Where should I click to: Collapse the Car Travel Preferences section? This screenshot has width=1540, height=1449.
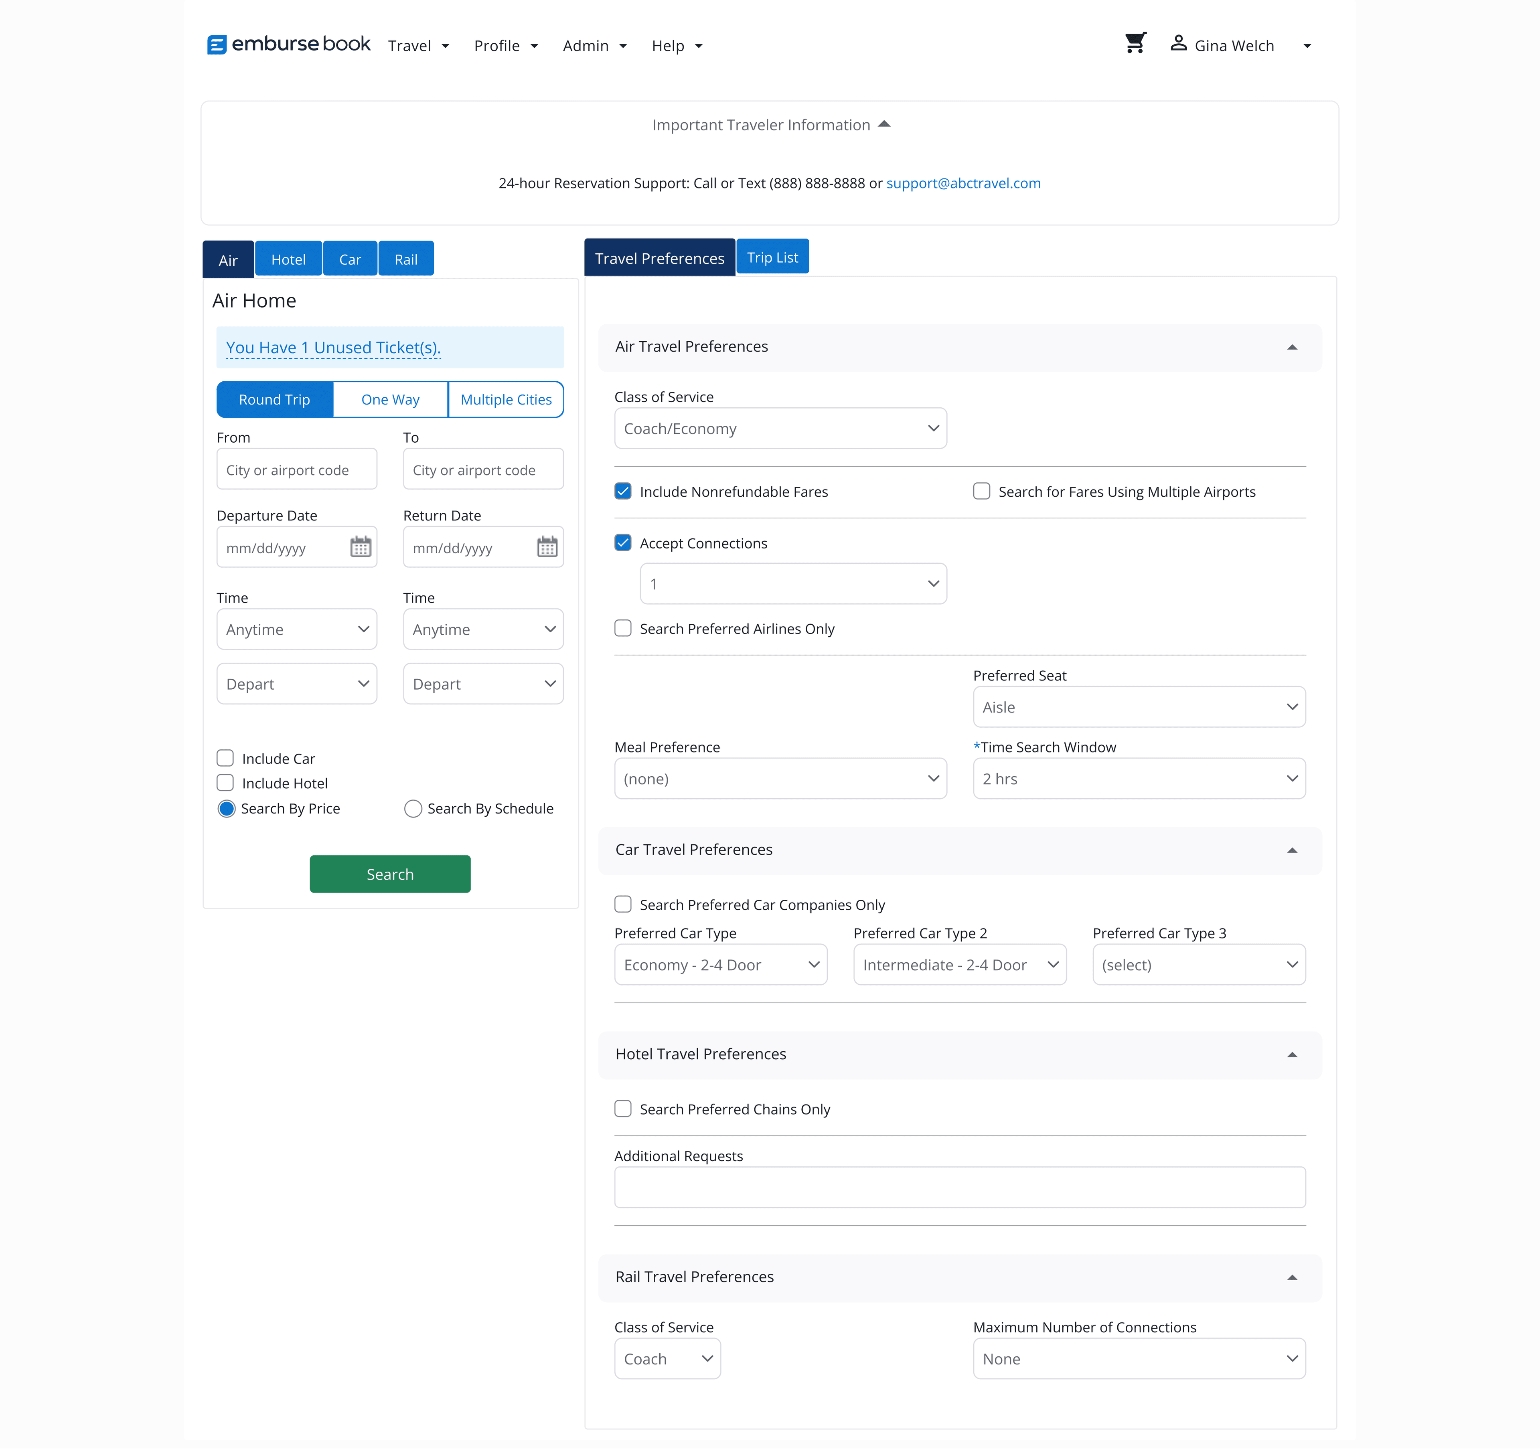coord(1291,850)
